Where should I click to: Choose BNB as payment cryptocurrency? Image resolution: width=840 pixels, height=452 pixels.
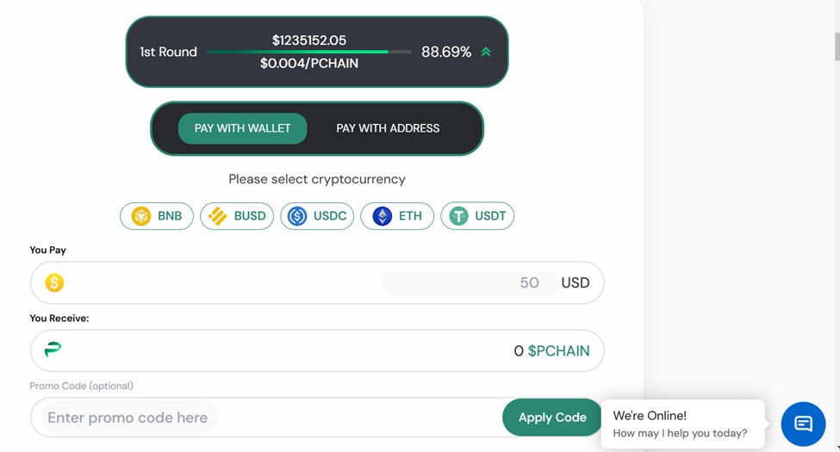coord(169,216)
